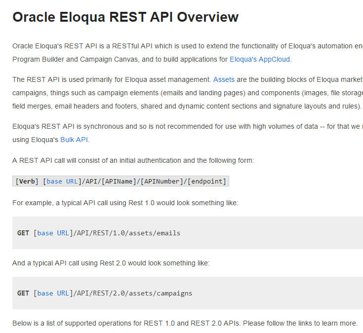Click the /API/REST/2.0/assets/campaigns path text

click(132, 293)
